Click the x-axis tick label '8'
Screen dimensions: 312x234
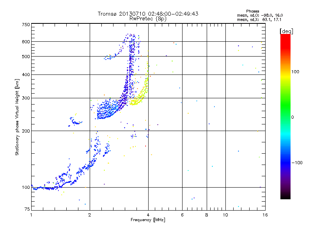207,215
